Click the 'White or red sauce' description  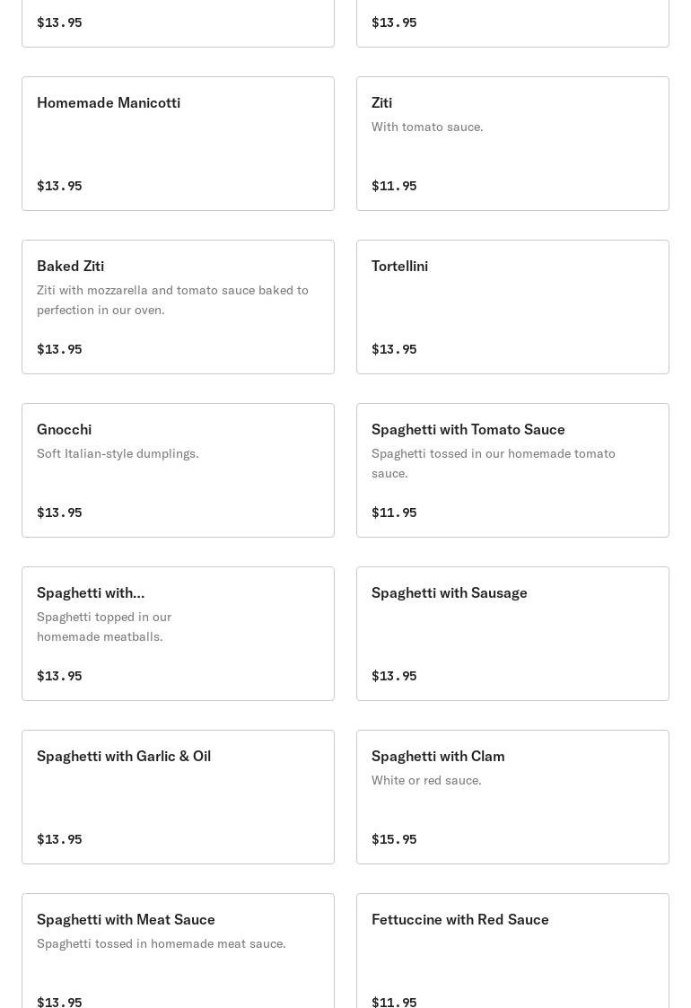[426, 781]
